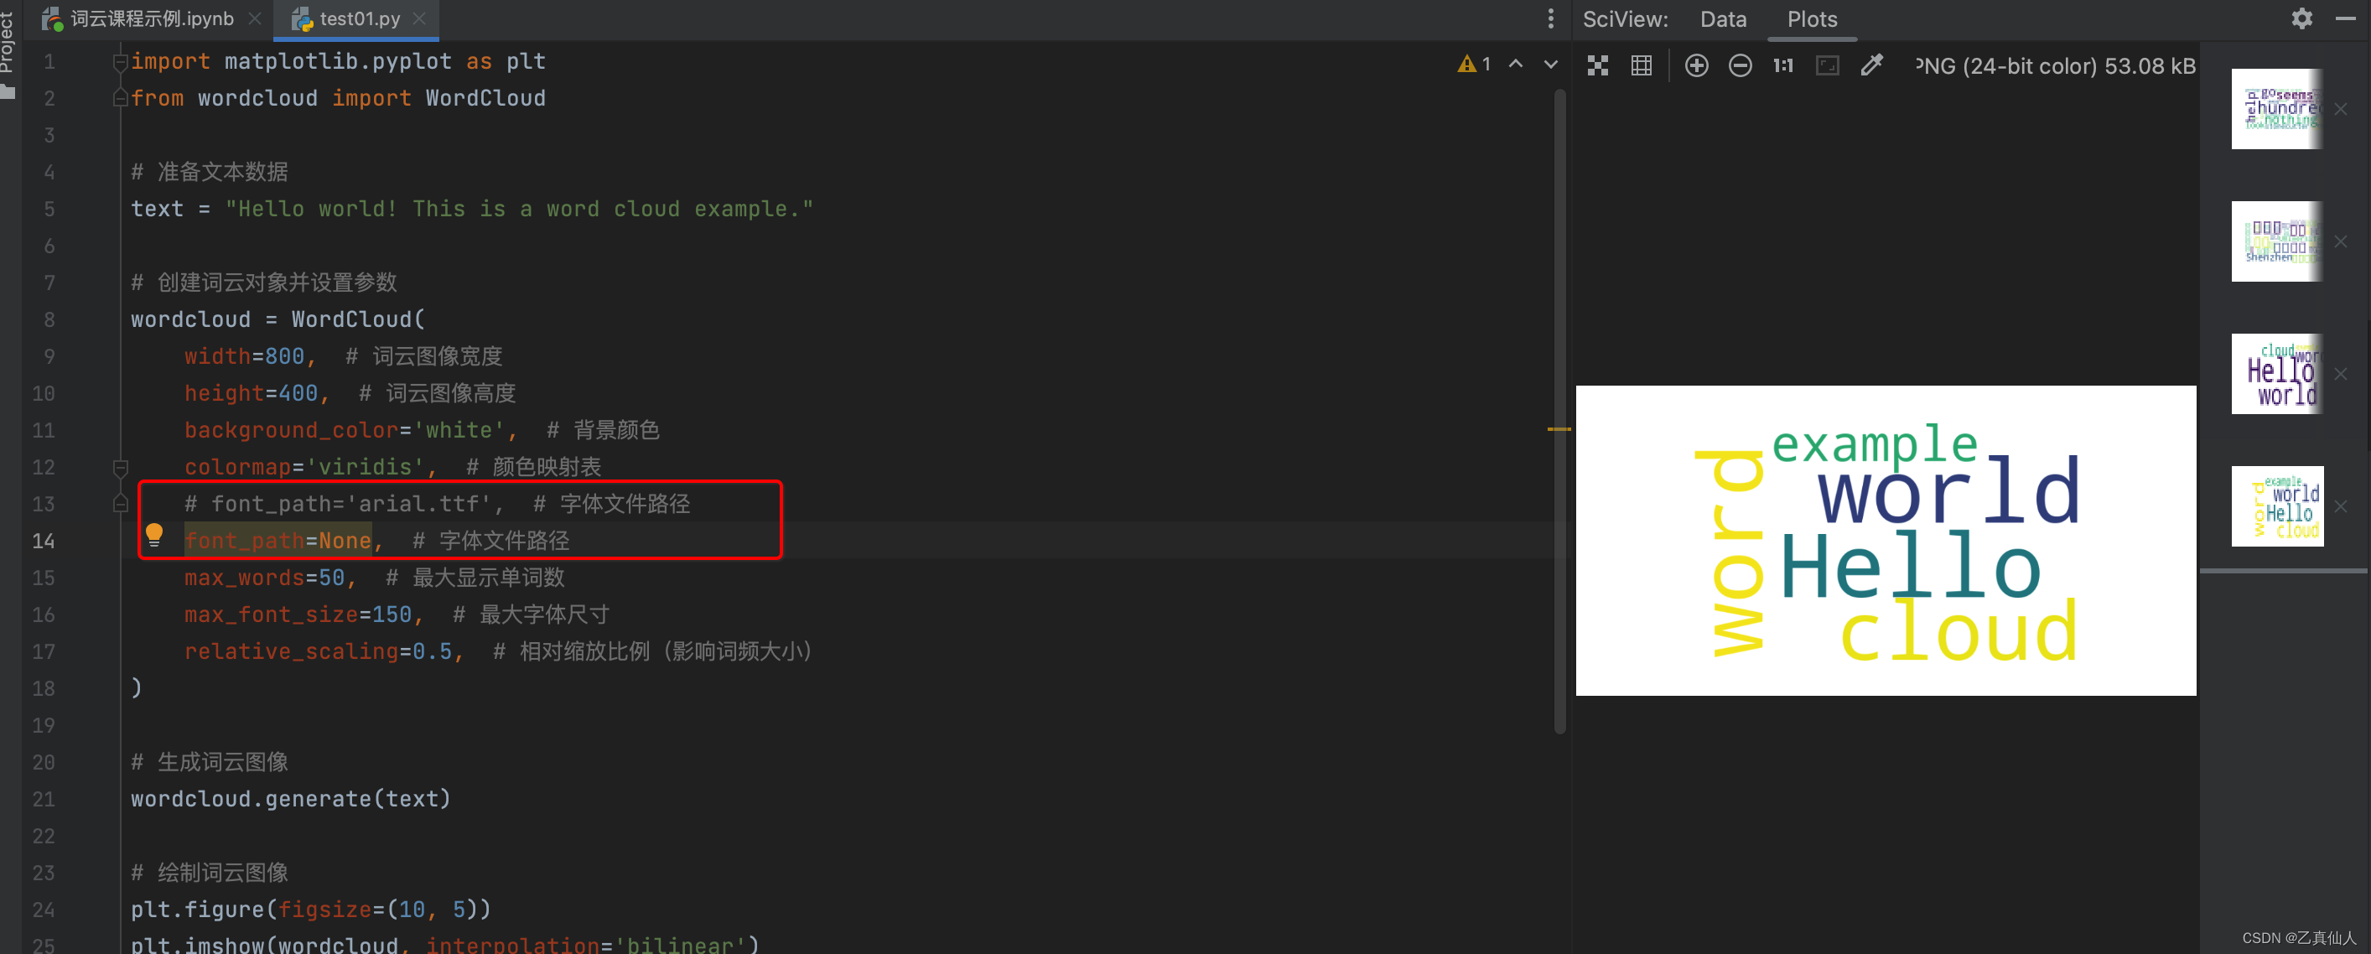Viewport: 2371px width, 954px height.
Task: Zoom in on the plot image
Action: 1696,65
